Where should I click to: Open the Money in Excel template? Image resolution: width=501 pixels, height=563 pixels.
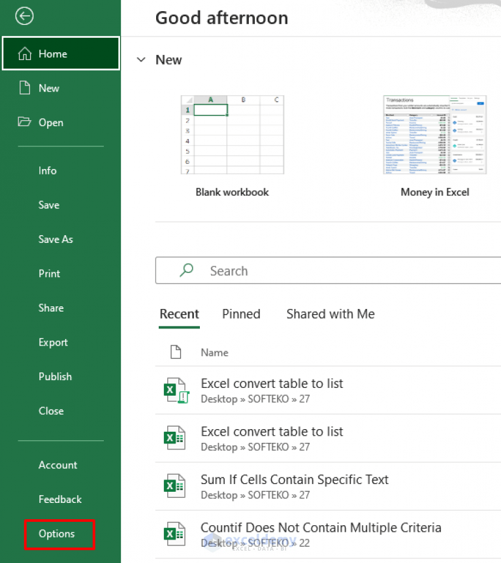434,135
